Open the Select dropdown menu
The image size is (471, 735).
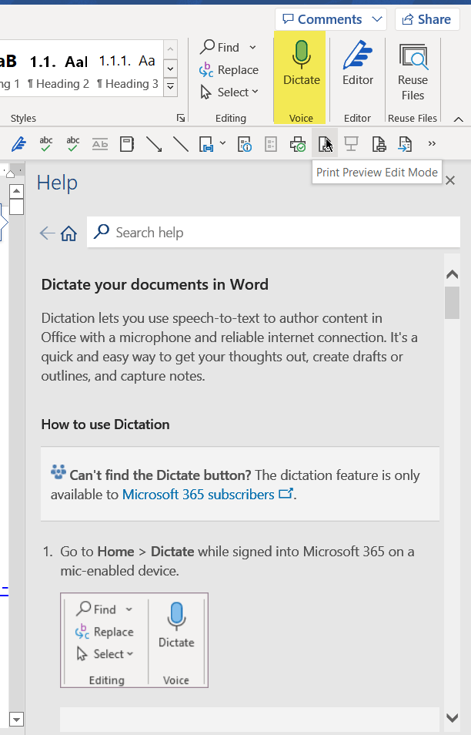[x=229, y=92]
